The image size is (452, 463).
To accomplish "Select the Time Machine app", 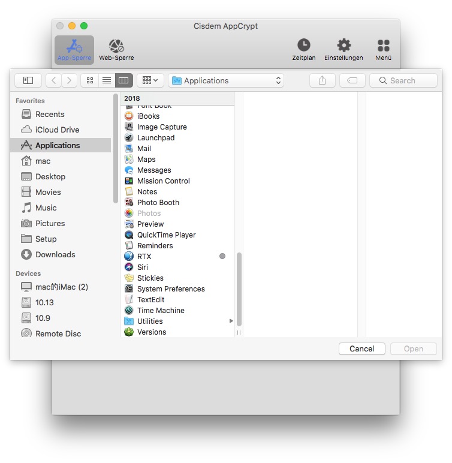I will pyautogui.click(x=177, y=310).
